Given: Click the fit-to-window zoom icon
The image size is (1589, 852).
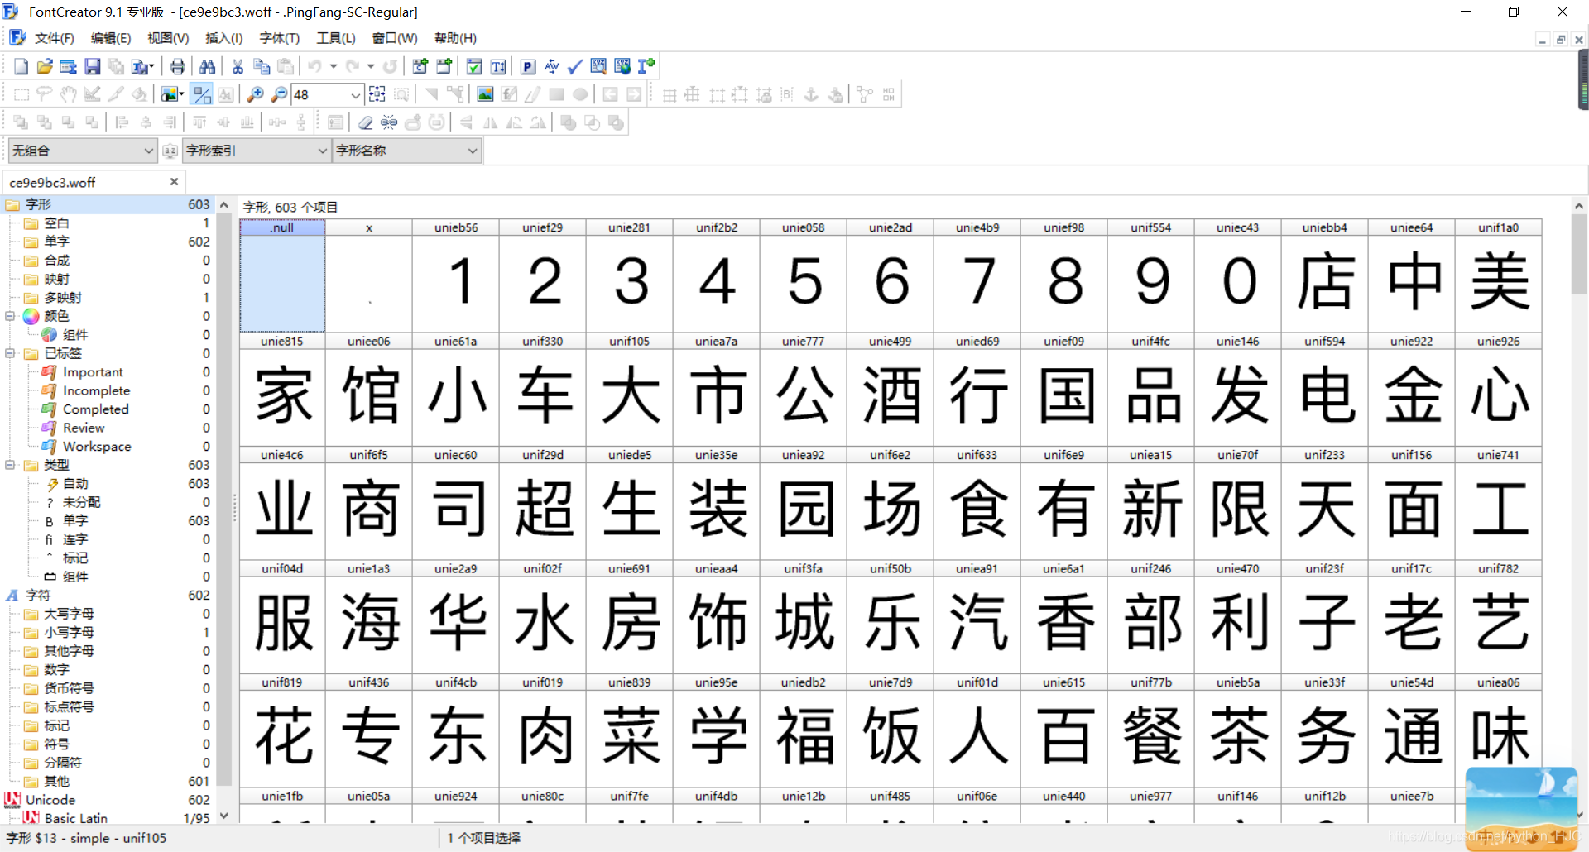Looking at the screenshot, I should [377, 94].
